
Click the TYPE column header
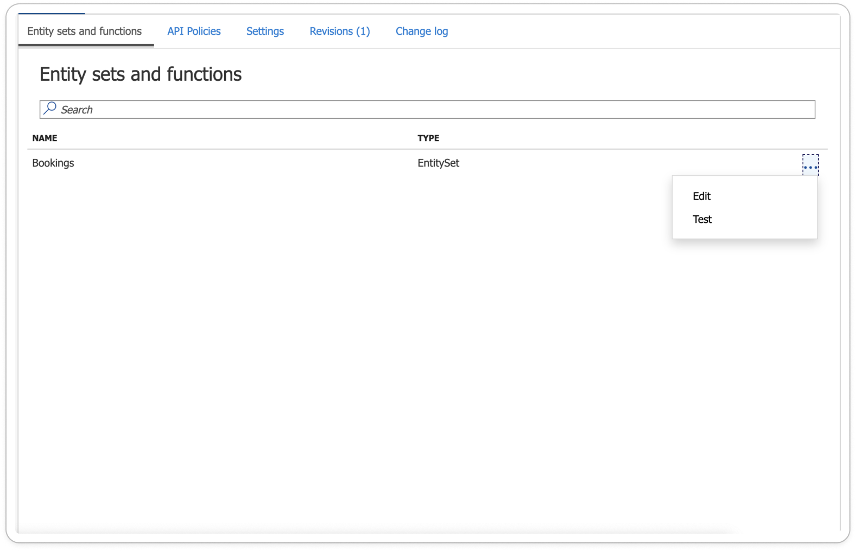[x=428, y=138]
